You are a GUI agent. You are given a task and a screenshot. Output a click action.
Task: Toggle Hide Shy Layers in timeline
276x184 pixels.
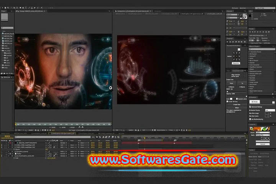(x=103, y=137)
